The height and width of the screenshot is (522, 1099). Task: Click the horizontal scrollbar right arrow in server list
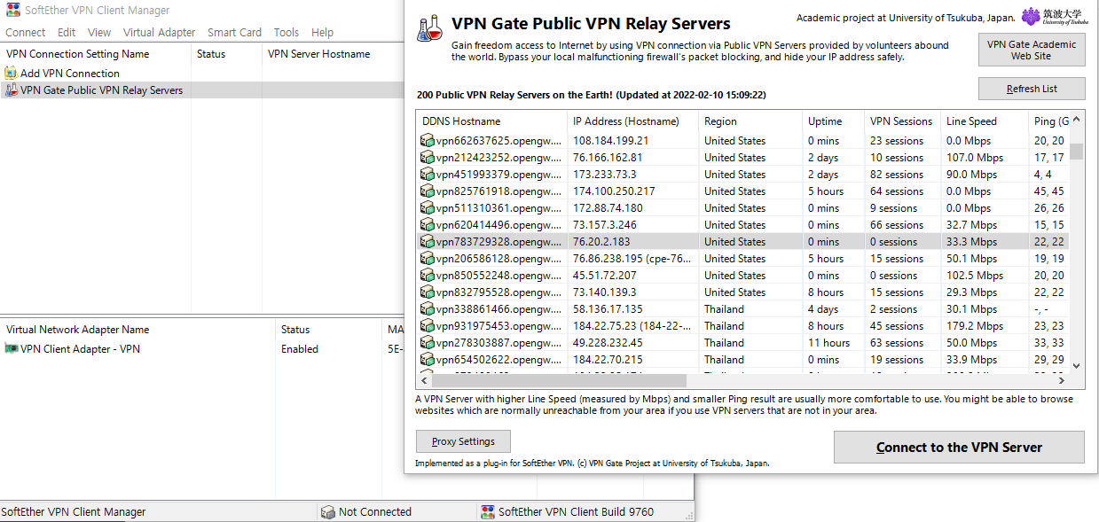1062,380
